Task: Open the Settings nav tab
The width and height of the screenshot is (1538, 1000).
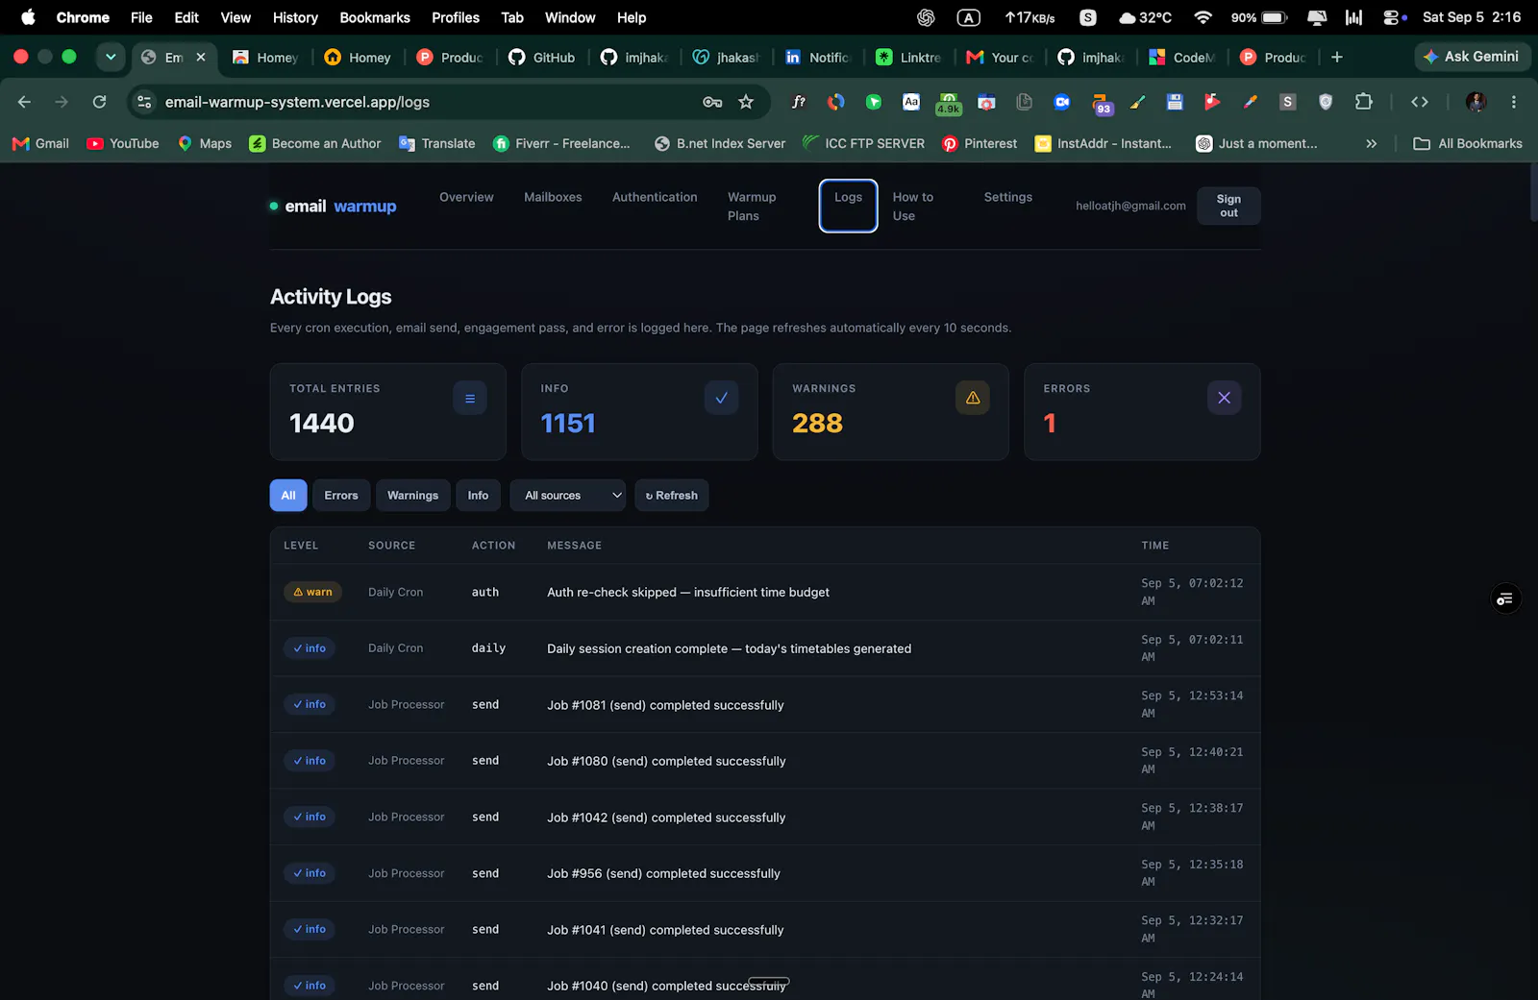Action: [x=1007, y=197]
